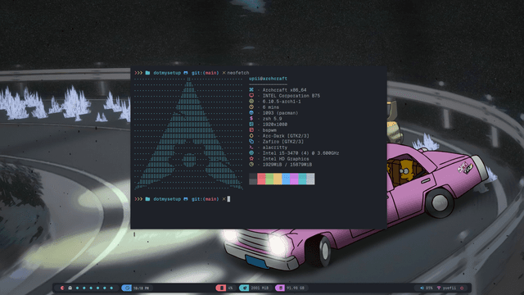The width and height of the screenshot is (524, 295).
Task: Click the magenta swatch in the neofetch palette
Action: 294,179
